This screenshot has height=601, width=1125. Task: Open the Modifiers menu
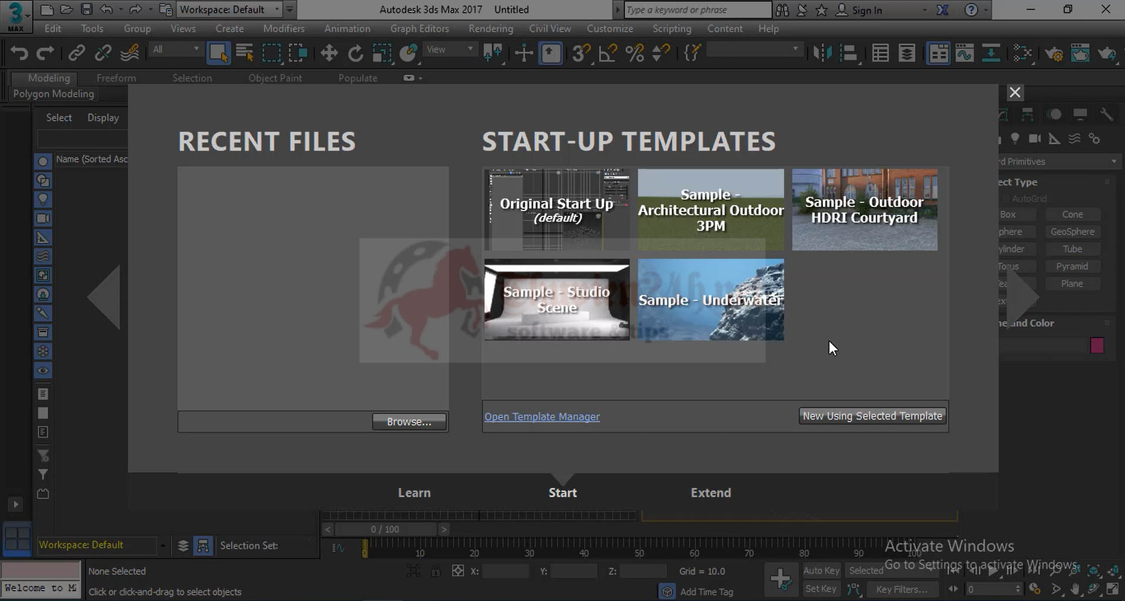(x=283, y=28)
